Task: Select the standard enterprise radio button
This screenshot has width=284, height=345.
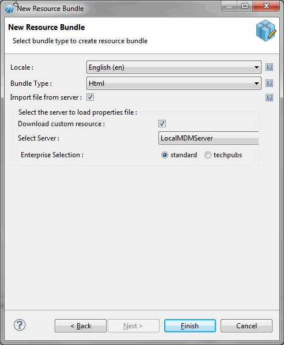Action: pos(165,155)
